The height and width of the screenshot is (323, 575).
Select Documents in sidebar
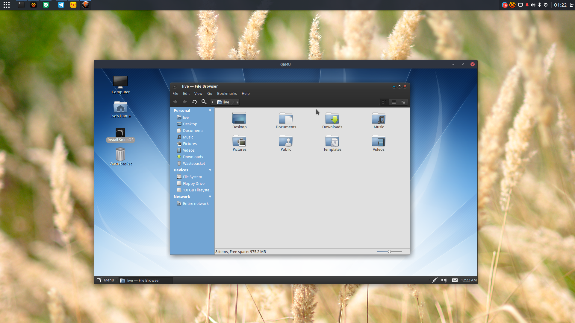192,131
